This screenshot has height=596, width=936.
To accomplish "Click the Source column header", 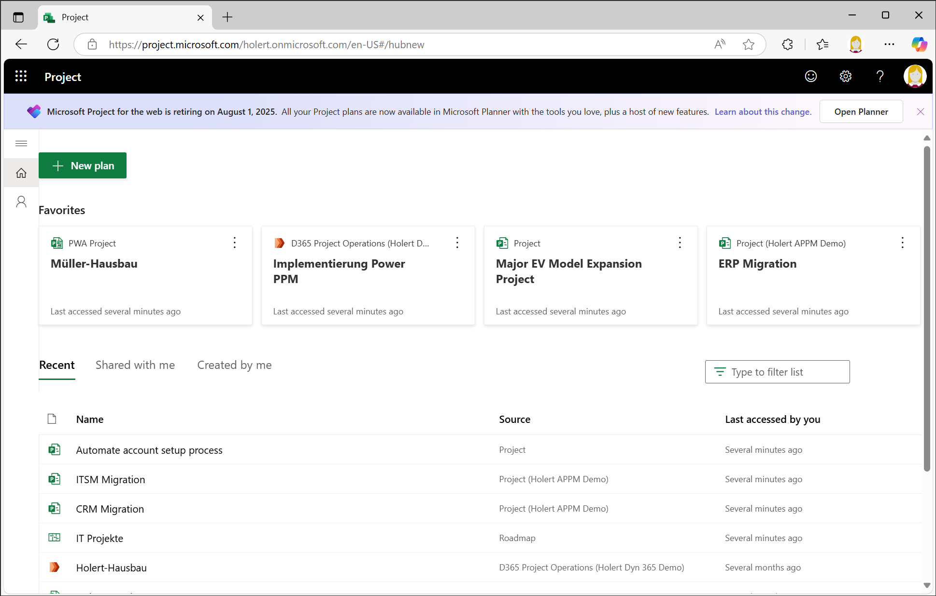I will (515, 419).
